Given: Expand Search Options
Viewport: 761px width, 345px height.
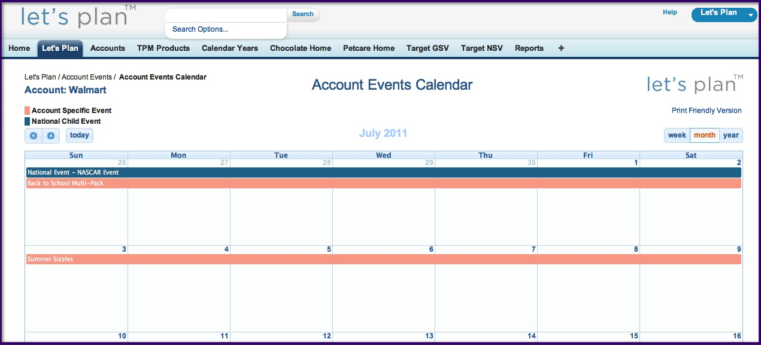Looking at the screenshot, I should click(x=200, y=29).
